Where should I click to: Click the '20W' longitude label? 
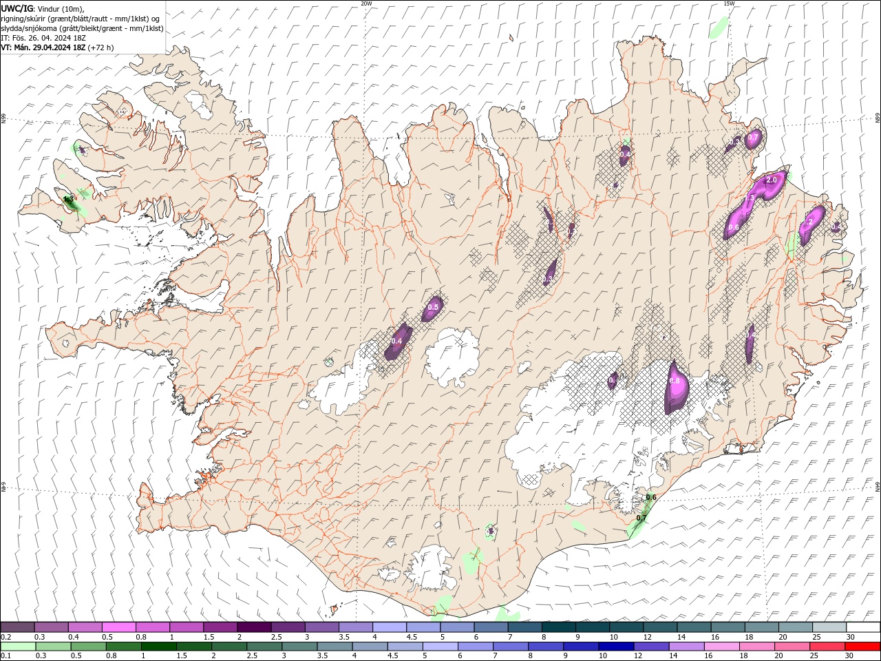pyautogui.click(x=366, y=3)
